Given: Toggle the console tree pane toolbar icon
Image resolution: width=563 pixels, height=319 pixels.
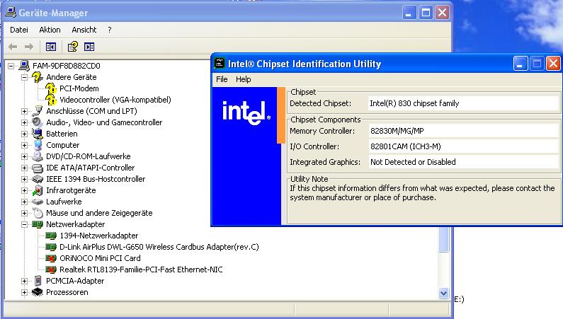Looking at the screenshot, I should click(50, 47).
